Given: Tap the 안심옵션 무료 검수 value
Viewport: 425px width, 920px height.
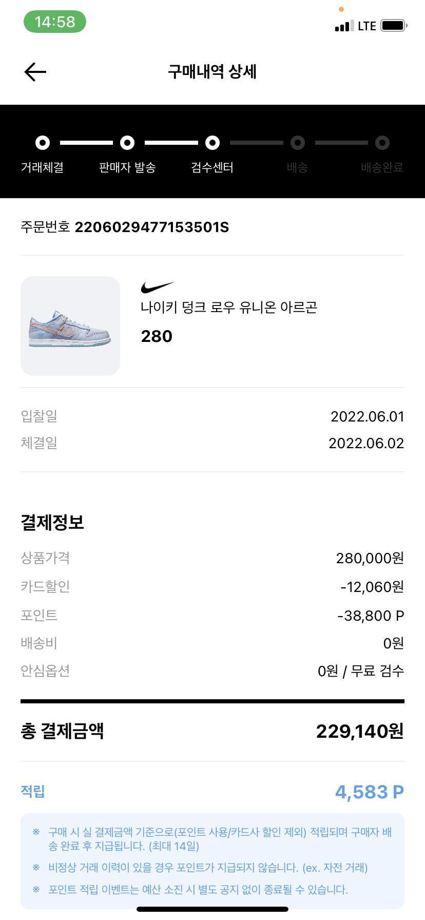Looking at the screenshot, I should [360, 671].
